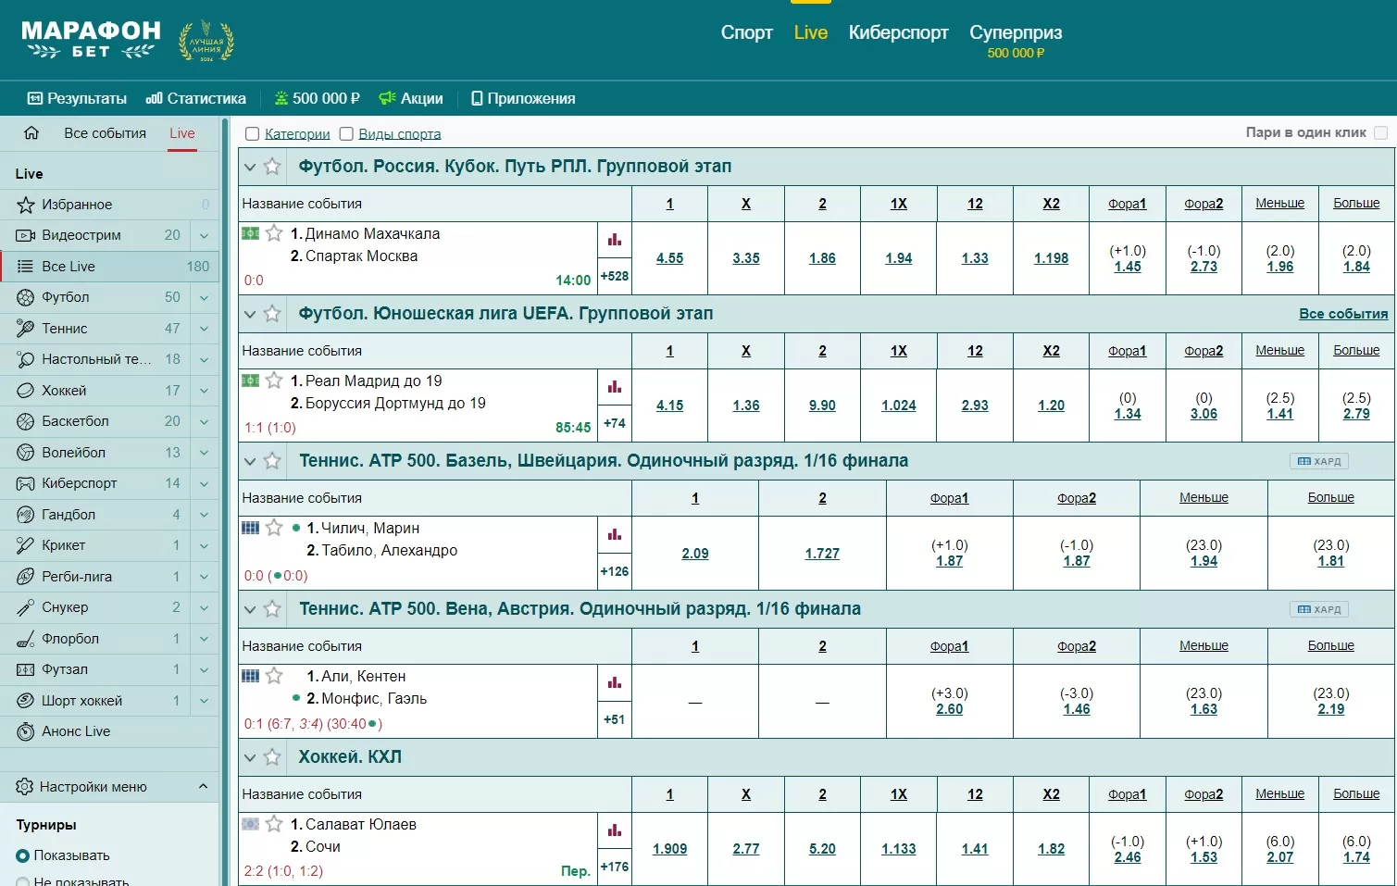Open Все события link for UEFA Youth League
Image resolution: width=1397 pixels, height=886 pixels.
click(x=1342, y=314)
